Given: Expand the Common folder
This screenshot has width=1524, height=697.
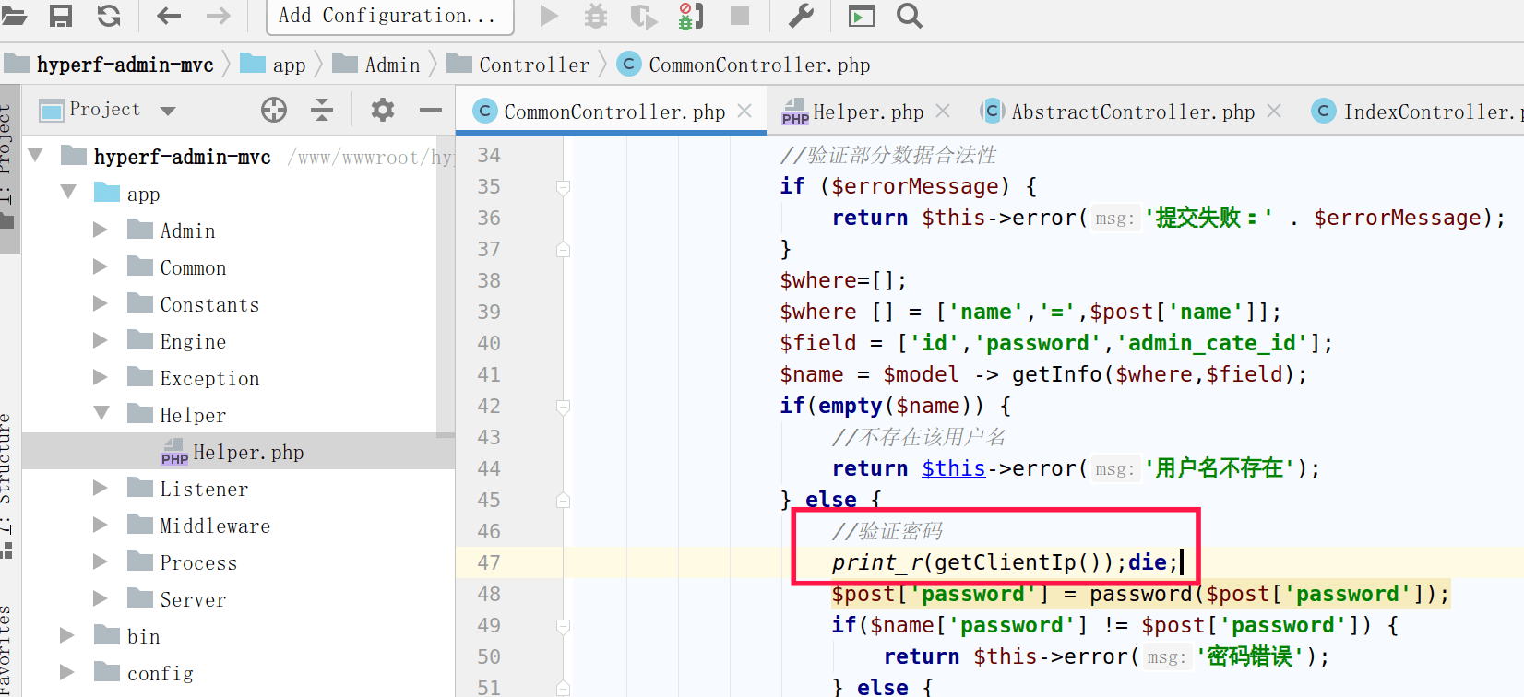Looking at the screenshot, I should (101, 266).
